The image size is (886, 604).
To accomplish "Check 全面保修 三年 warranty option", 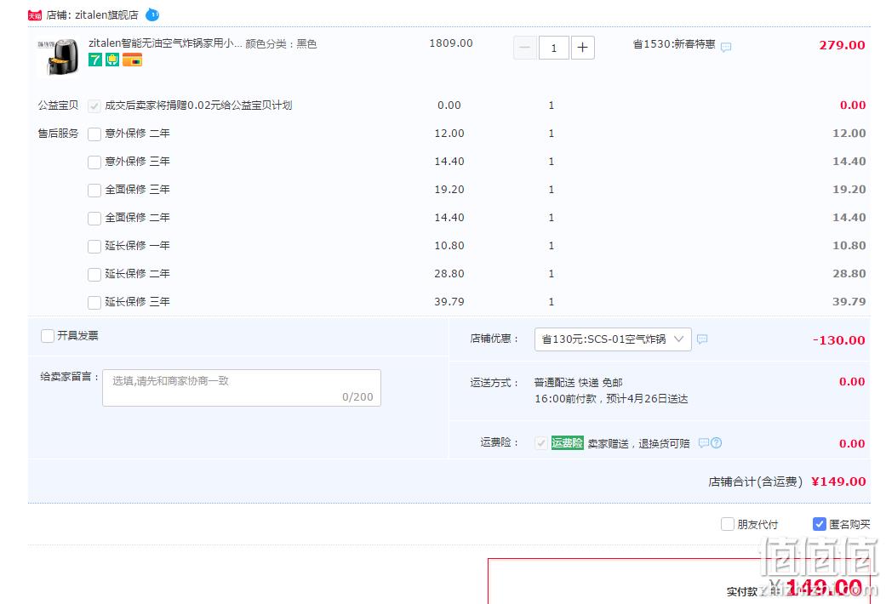I will (94, 191).
